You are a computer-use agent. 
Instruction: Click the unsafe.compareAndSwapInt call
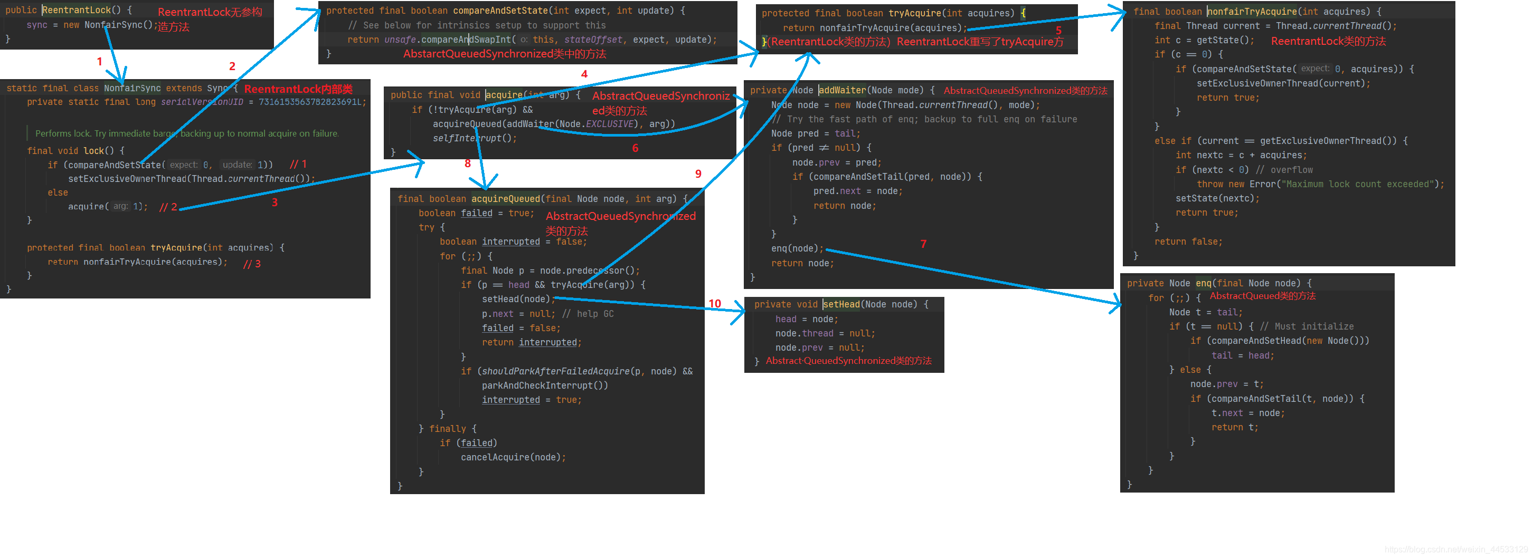(x=448, y=40)
